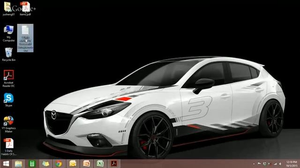The image size is (300, 168).
Task: Show hidden system tray icons
Action: pyautogui.click(x=254, y=164)
